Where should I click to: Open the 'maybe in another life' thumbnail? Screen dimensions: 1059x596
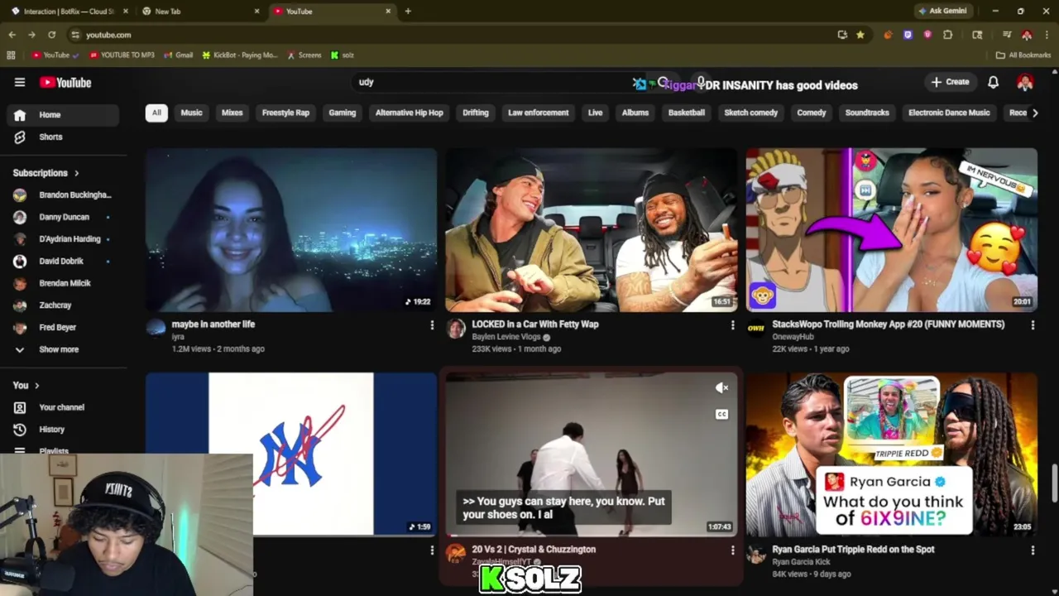click(x=291, y=230)
